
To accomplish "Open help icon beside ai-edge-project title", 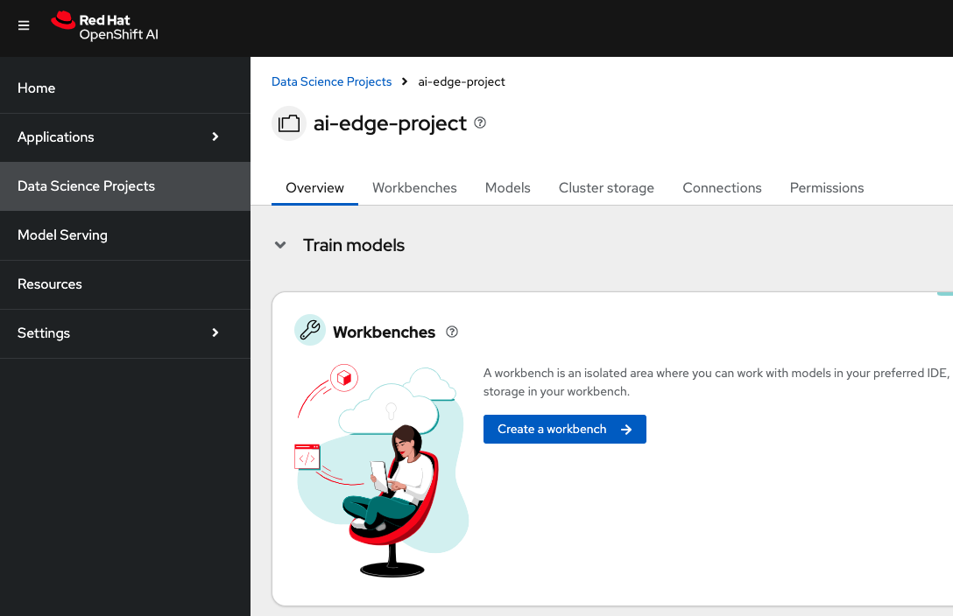I will pyautogui.click(x=480, y=123).
